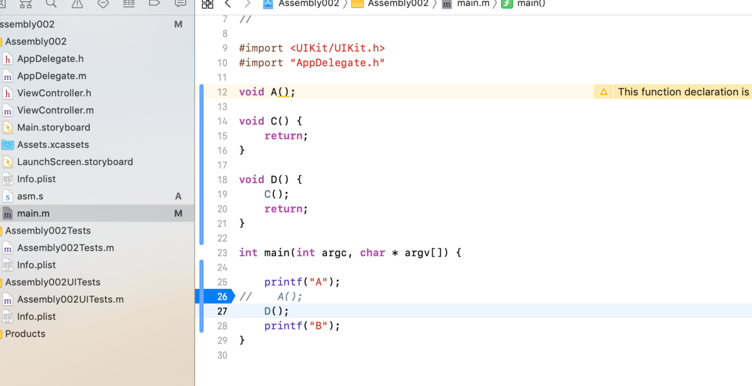
Task: Toggle the breakpoint on line 26
Action: click(215, 296)
